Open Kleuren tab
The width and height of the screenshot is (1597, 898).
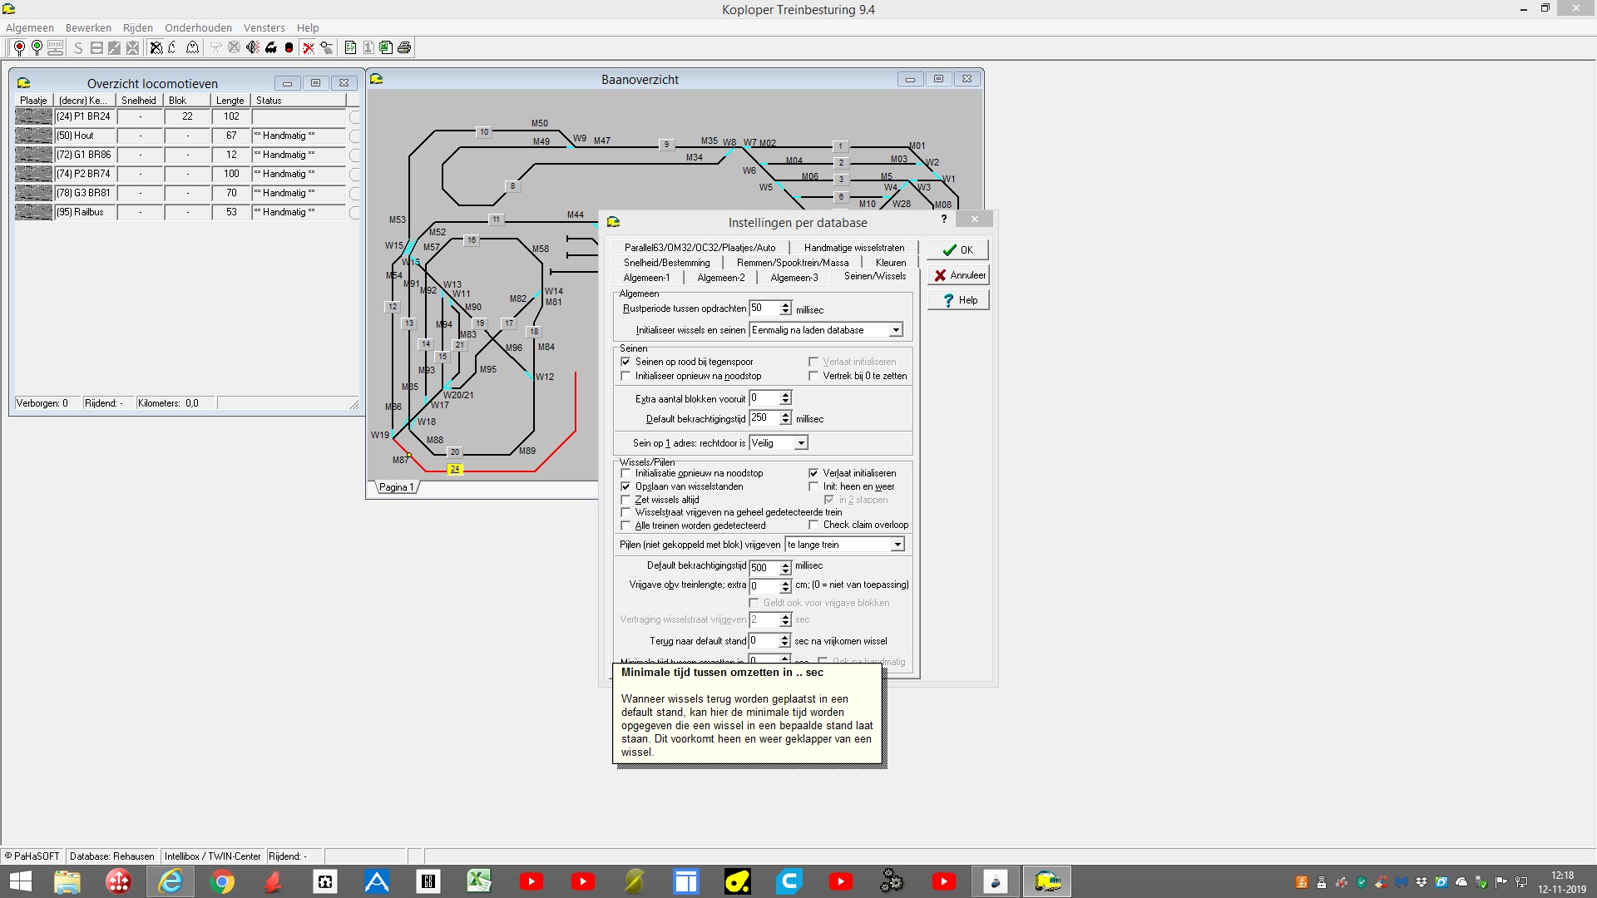[x=891, y=263]
